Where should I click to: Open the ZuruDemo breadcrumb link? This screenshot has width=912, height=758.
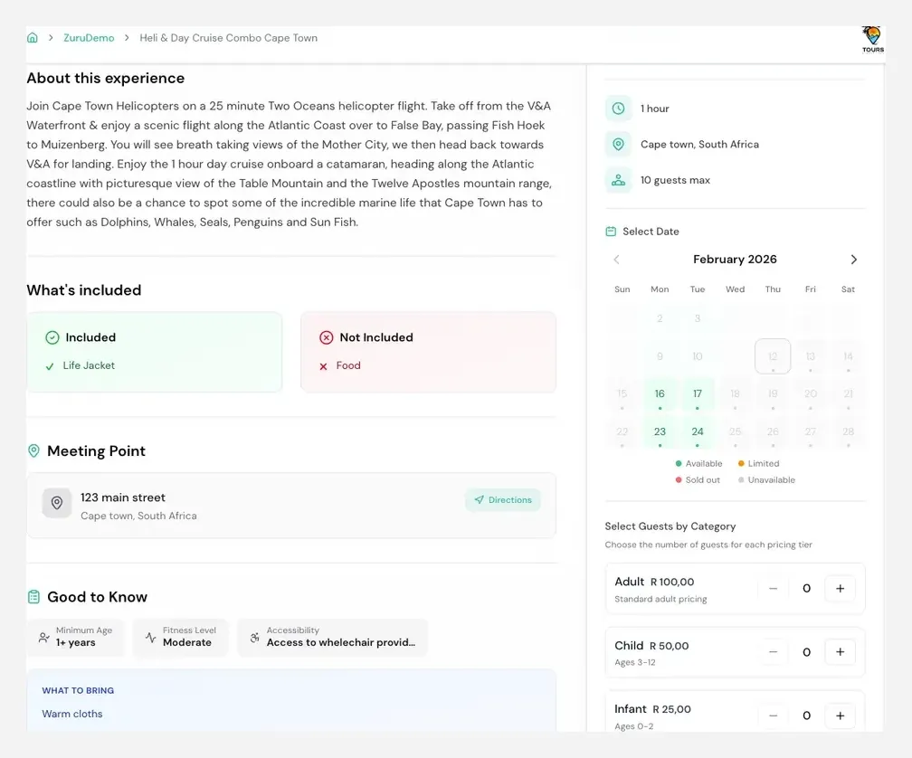click(89, 38)
